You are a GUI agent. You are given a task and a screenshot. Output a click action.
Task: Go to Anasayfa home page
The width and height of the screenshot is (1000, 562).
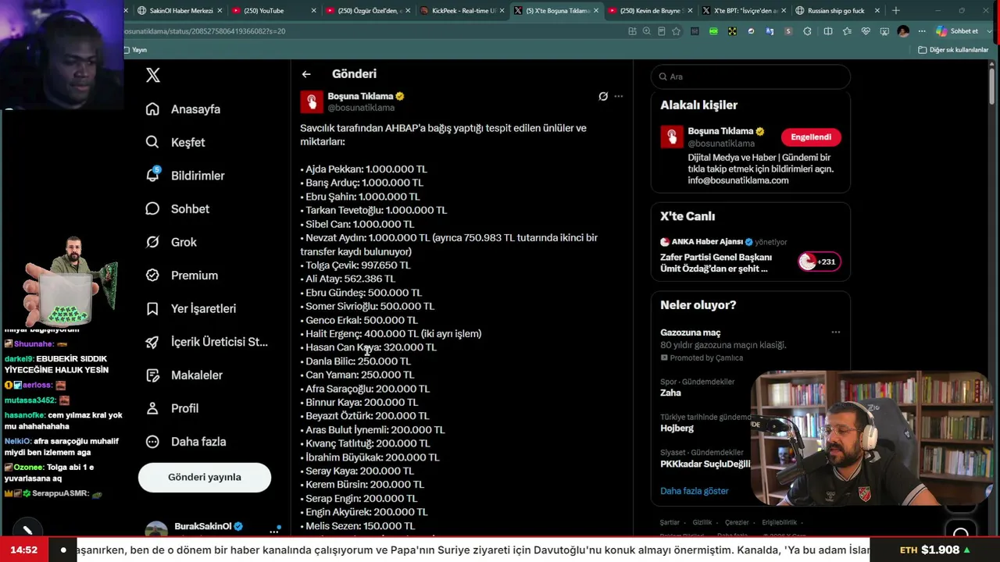point(184,109)
